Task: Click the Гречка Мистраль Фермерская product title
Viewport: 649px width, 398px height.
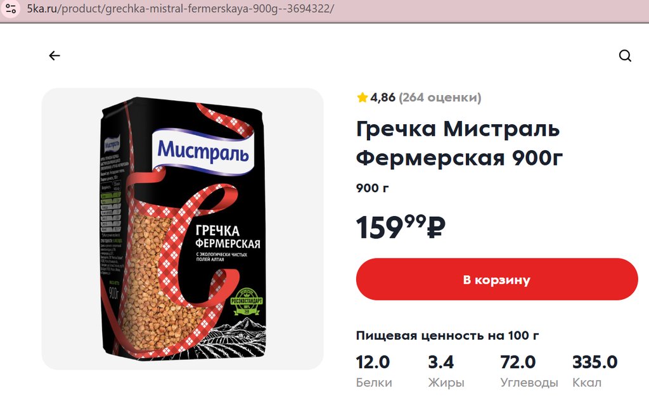Action: pos(459,143)
